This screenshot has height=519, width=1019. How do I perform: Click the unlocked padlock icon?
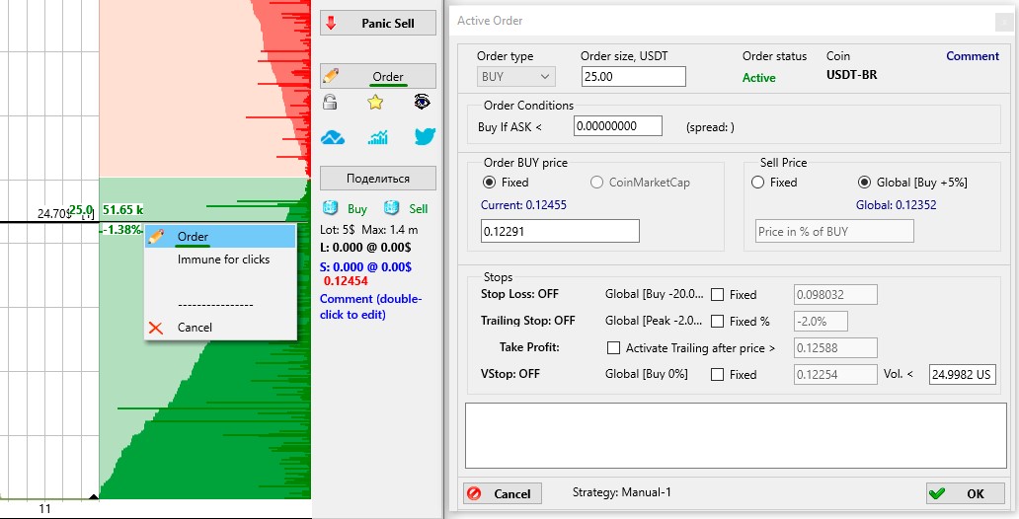click(x=331, y=101)
